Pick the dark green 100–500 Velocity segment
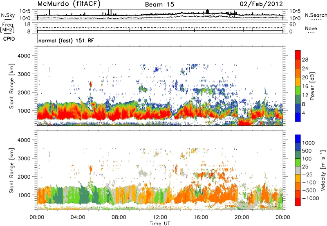Screen dimensions: 327x226 click(298, 155)
